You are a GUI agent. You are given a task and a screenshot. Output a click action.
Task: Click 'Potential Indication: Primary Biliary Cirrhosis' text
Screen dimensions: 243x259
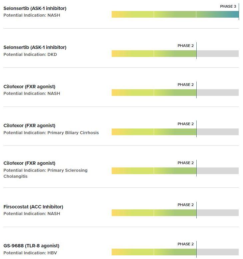[51, 132]
